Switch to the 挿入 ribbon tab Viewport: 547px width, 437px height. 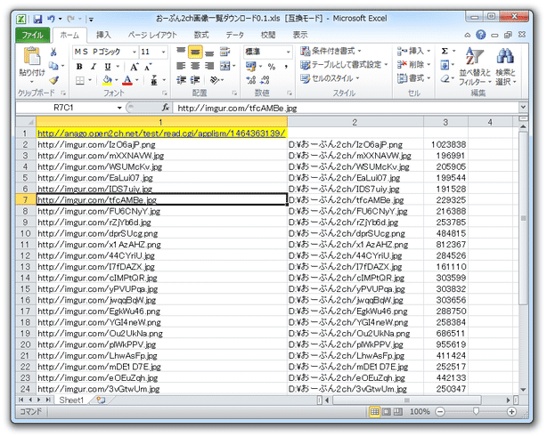pyautogui.click(x=103, y=35)
